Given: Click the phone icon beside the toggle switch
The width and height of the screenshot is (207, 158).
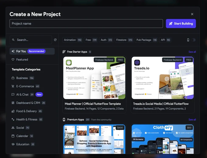Looking at the screenshot, I should (x=188, y=40).
